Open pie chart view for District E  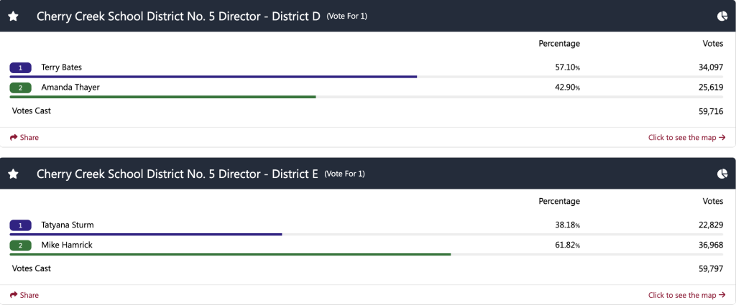(x=722, y=174)
